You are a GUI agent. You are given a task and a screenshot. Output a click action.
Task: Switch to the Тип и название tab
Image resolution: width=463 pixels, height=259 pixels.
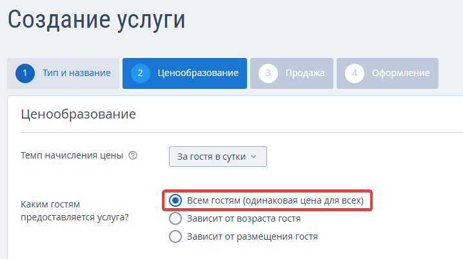63,73
